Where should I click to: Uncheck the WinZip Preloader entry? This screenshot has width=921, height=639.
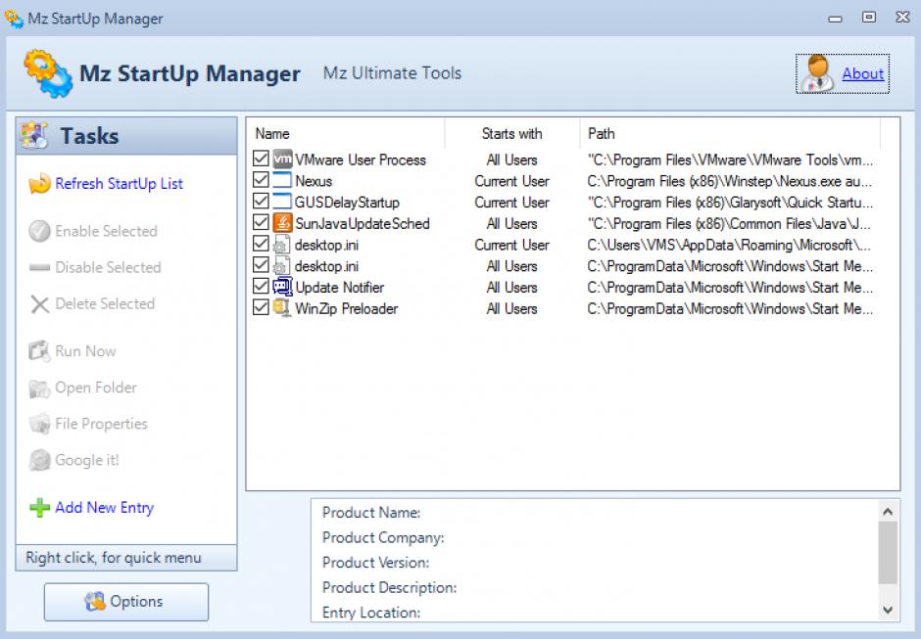click(261, 307)
